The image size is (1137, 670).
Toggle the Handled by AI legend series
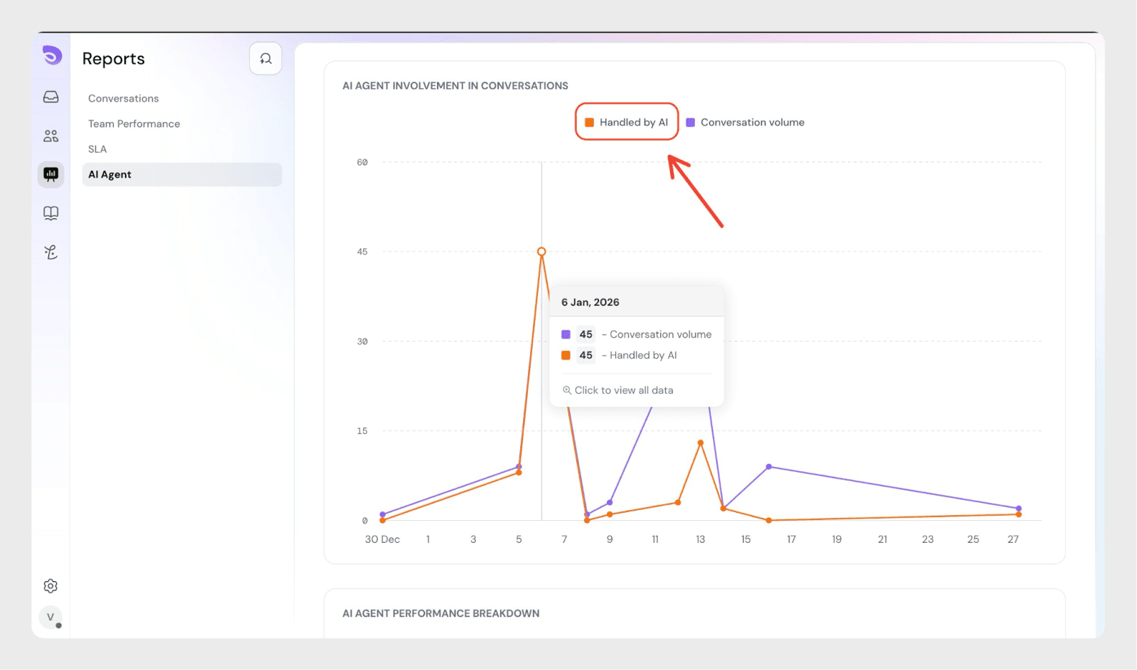tap(626, 122)
